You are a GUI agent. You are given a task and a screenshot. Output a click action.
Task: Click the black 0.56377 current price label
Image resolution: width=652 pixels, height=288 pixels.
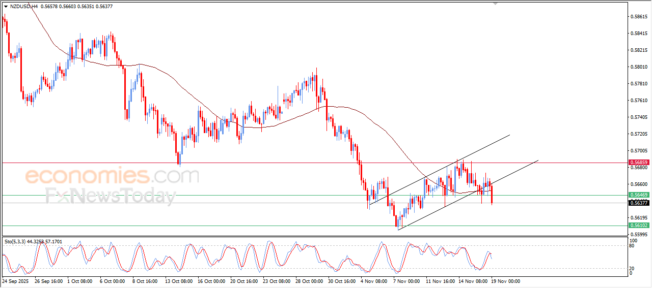coord(638,203)
